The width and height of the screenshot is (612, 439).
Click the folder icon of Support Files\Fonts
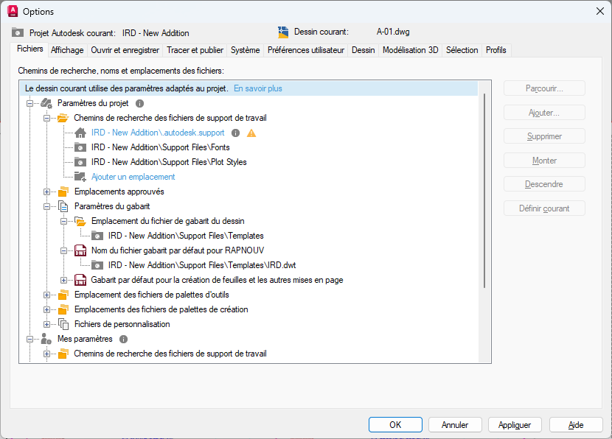click(80, 147)
